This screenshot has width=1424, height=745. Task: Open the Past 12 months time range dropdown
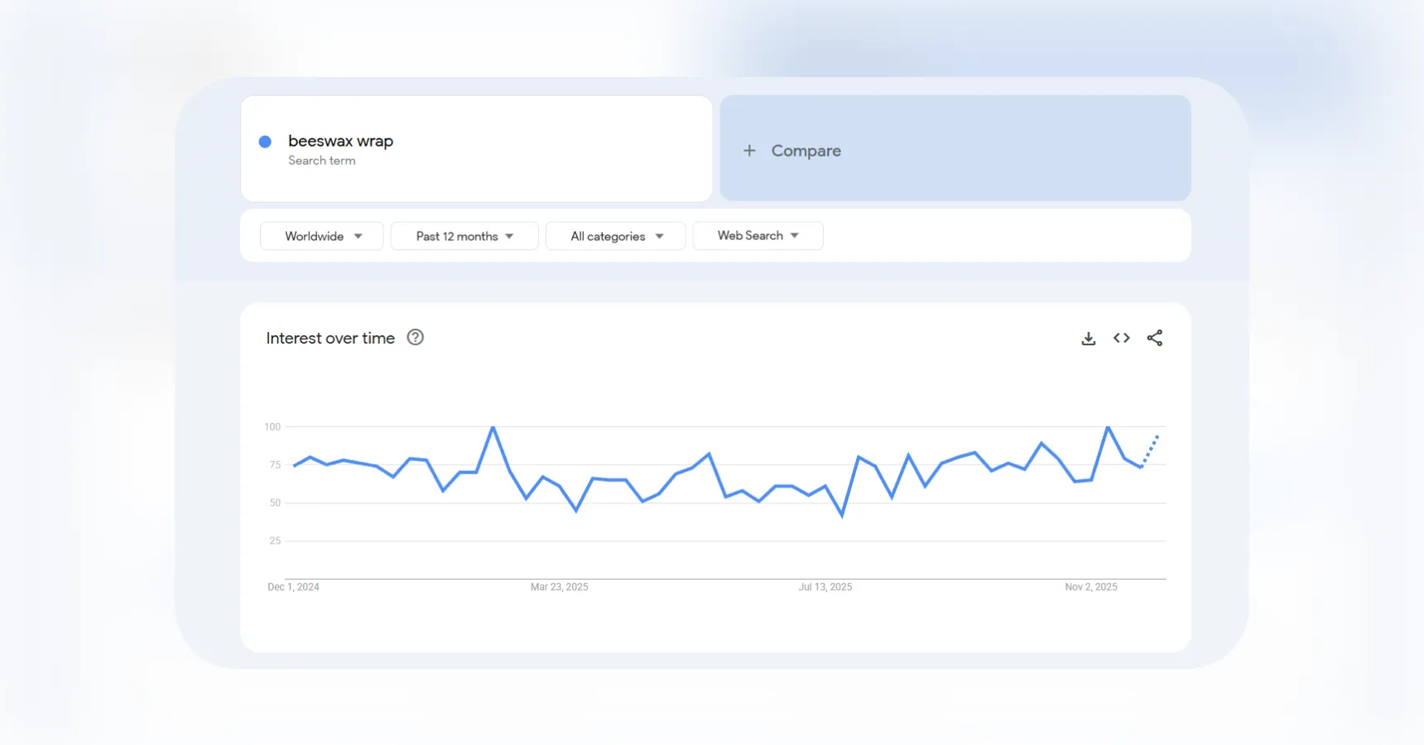464,235
